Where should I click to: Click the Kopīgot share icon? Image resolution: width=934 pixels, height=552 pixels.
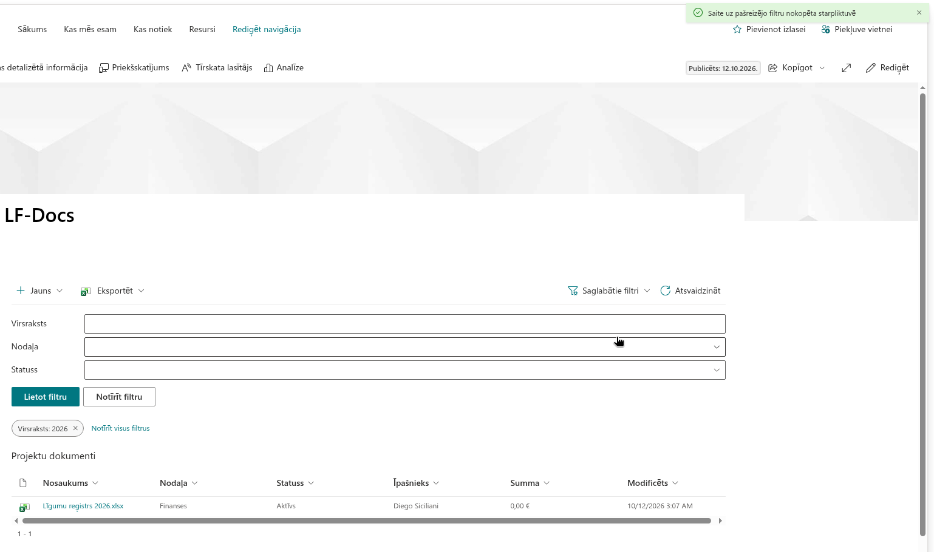[773, 68]
